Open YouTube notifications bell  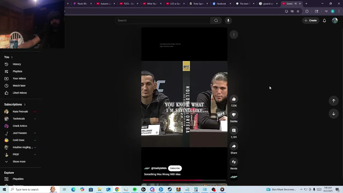coord(324,20)
